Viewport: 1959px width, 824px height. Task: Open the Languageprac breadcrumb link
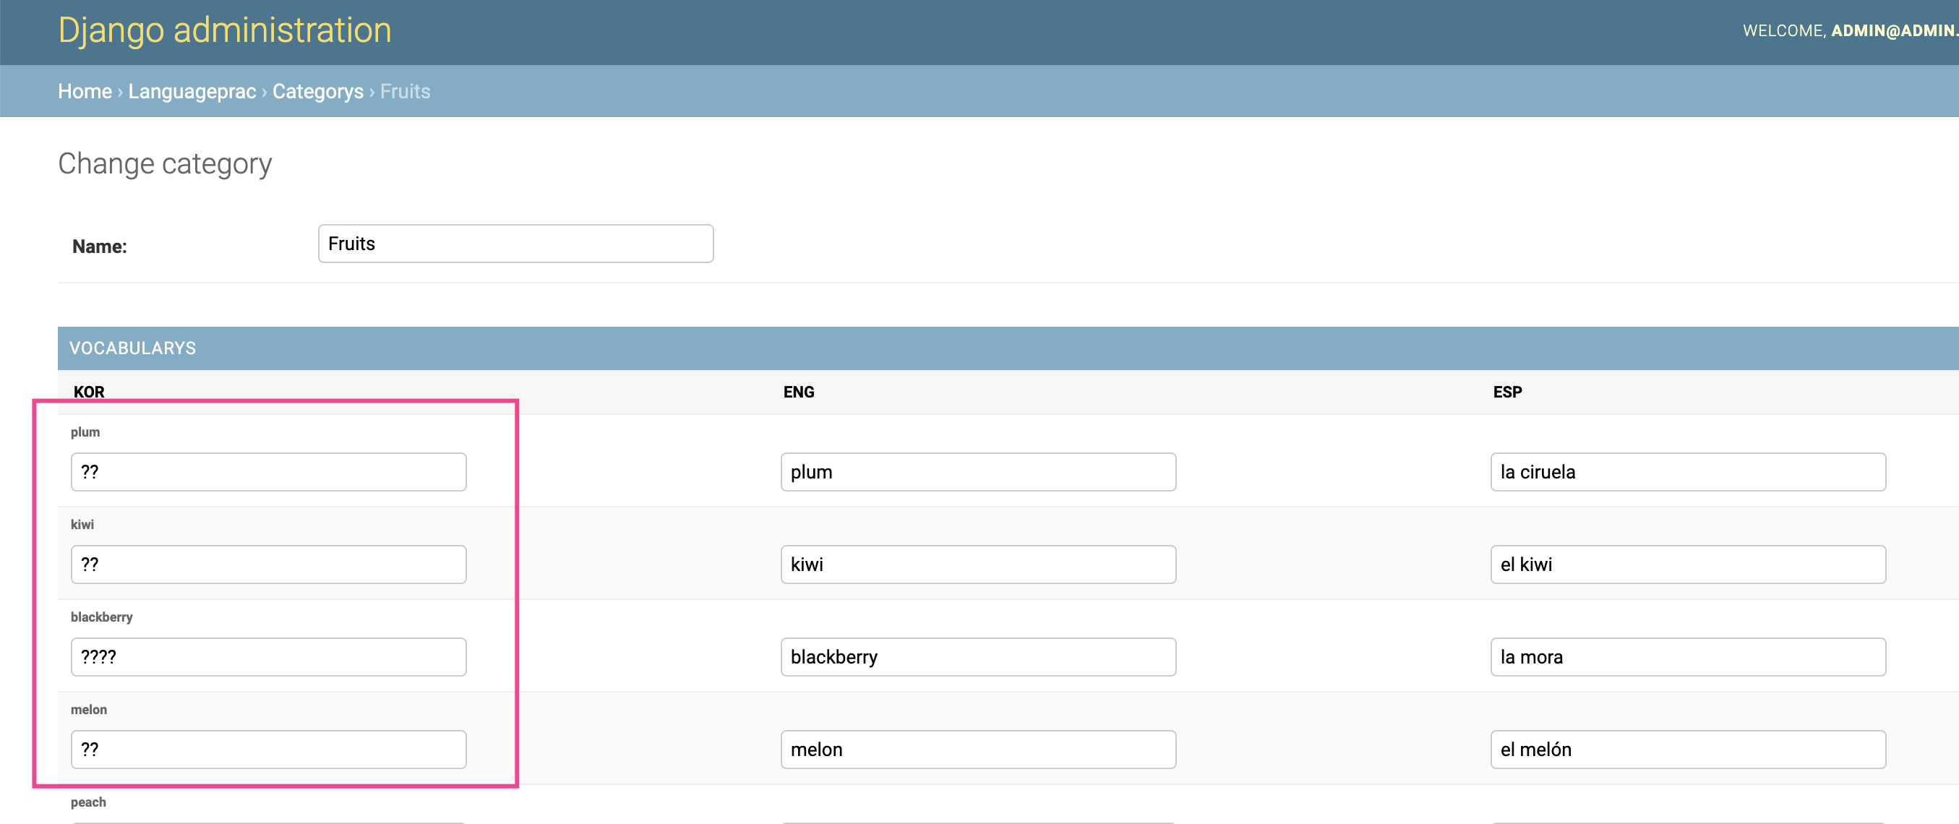click(x=192, y=91)
